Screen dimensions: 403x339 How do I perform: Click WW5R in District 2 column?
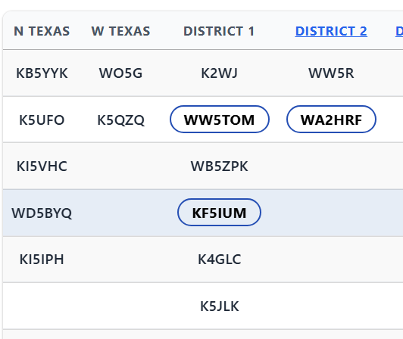[x=331, y=73]
